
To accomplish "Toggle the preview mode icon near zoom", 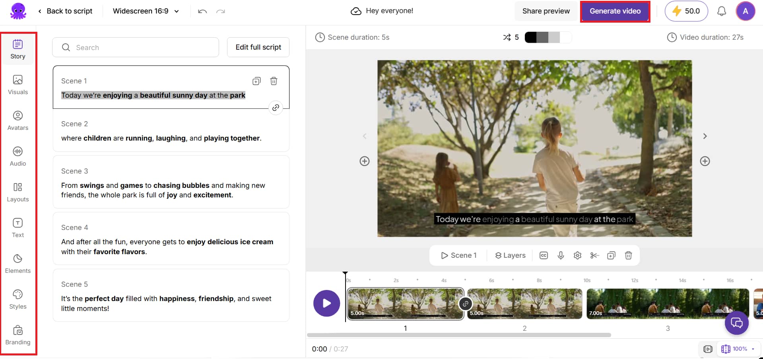I will (708, 349).
